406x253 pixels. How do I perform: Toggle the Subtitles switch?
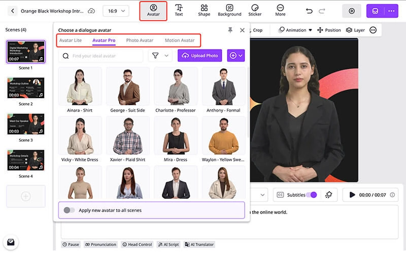[x=312, y=195]
